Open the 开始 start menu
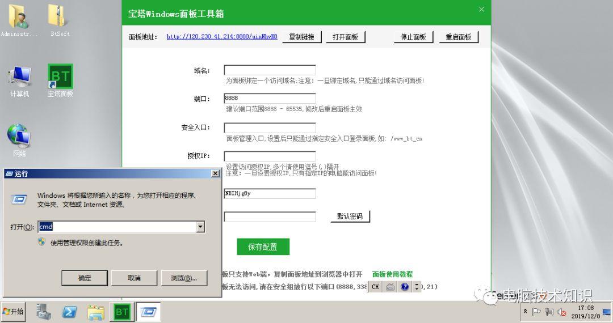Image resolution: width=613 pixels, height=323 pixels. pos(13,312)
